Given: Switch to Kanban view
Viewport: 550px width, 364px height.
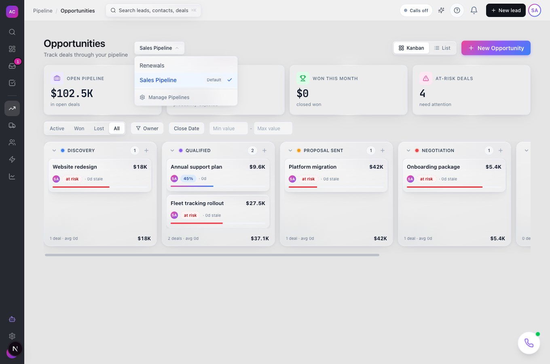Looking at the screenshot, I should click(x=411, y=48).
